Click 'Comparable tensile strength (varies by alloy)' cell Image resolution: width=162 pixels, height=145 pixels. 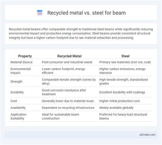[69, 82]
